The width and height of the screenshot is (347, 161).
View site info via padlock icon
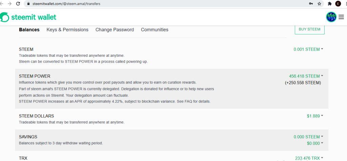28,4
